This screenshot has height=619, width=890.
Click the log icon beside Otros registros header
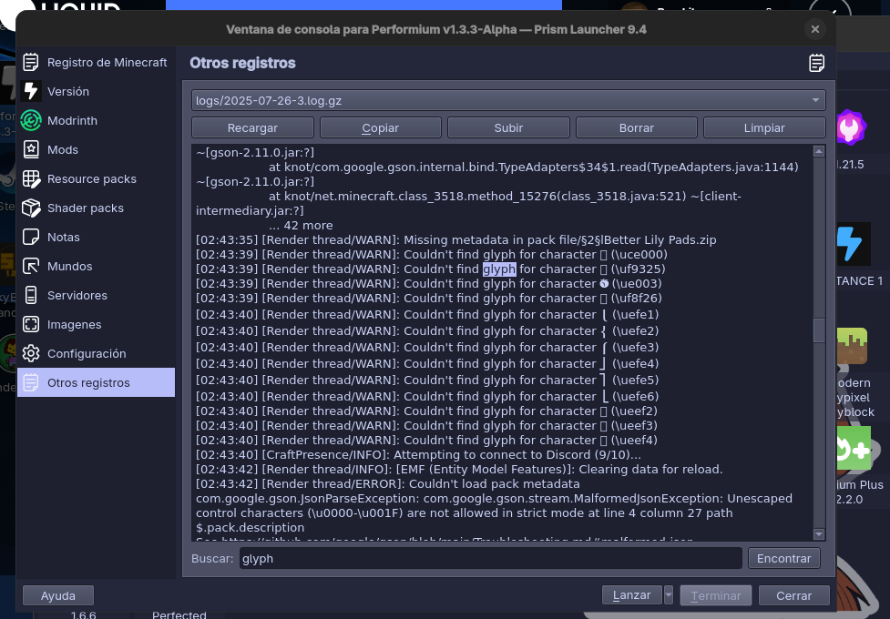coord(816,63)
